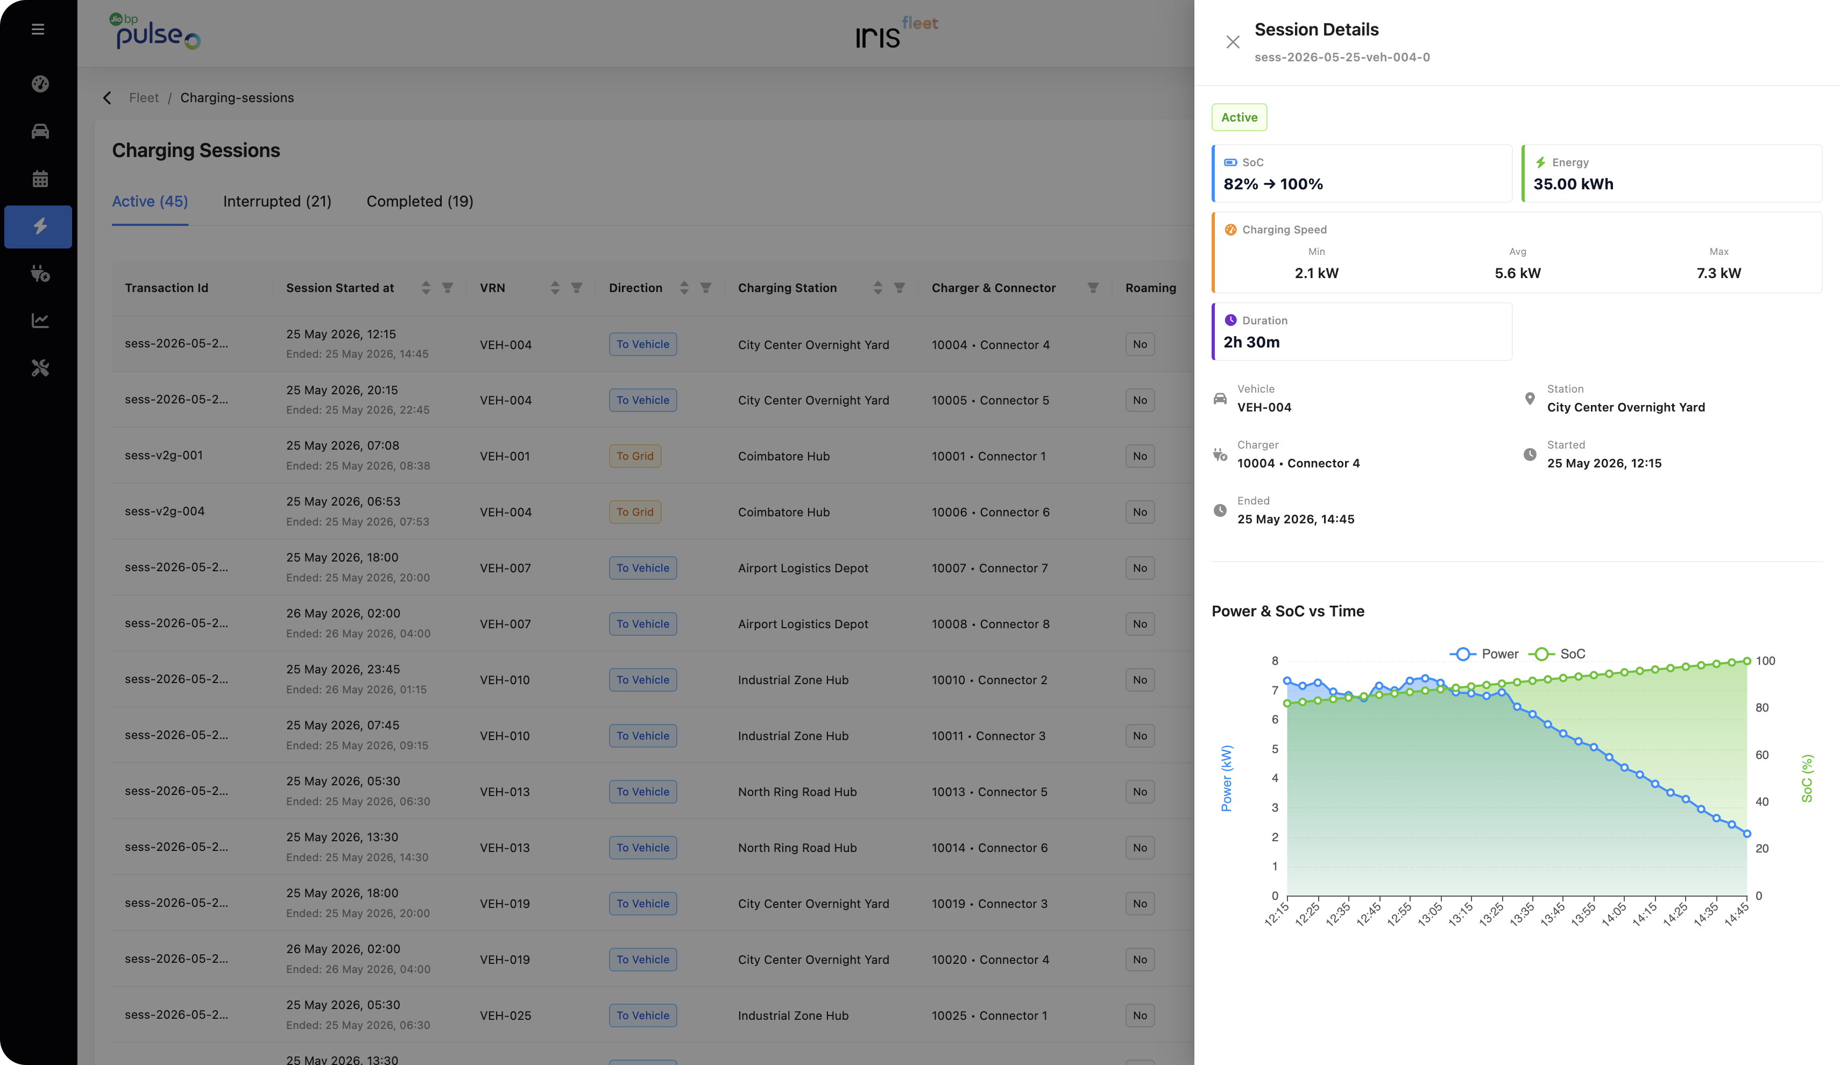Click the Avg 5.6 kW charging speed value
1840x1065 pixels.
click(x=1517, y=273)
